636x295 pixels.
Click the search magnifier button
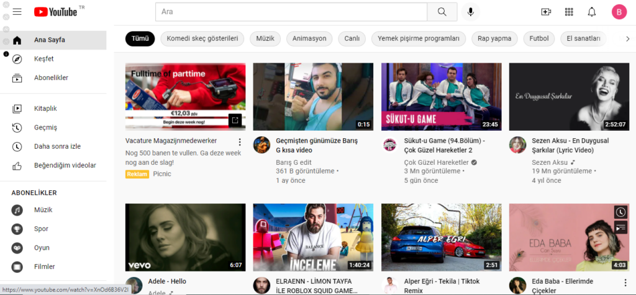442,12
